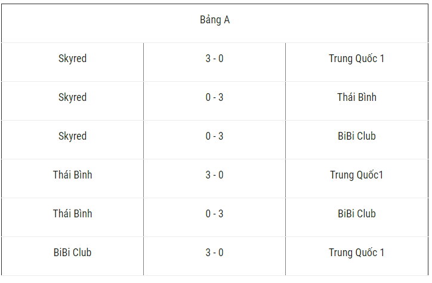Click the Bảng A header cell

(x=215, y=23)
